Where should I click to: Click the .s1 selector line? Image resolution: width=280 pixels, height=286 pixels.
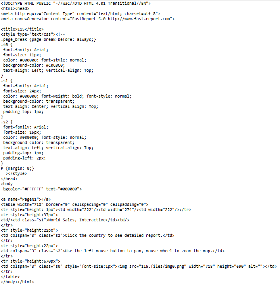pos(7,81)
